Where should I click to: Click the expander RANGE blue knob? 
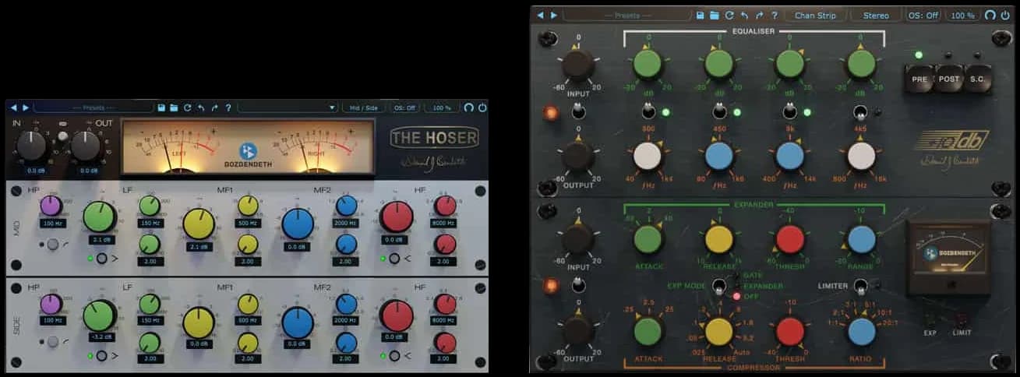click(x=861, y=240)
